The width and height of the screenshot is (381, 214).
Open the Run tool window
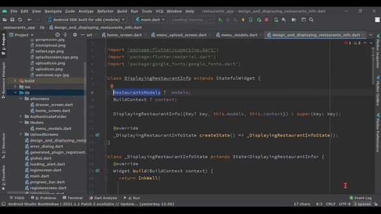[132, 198]
